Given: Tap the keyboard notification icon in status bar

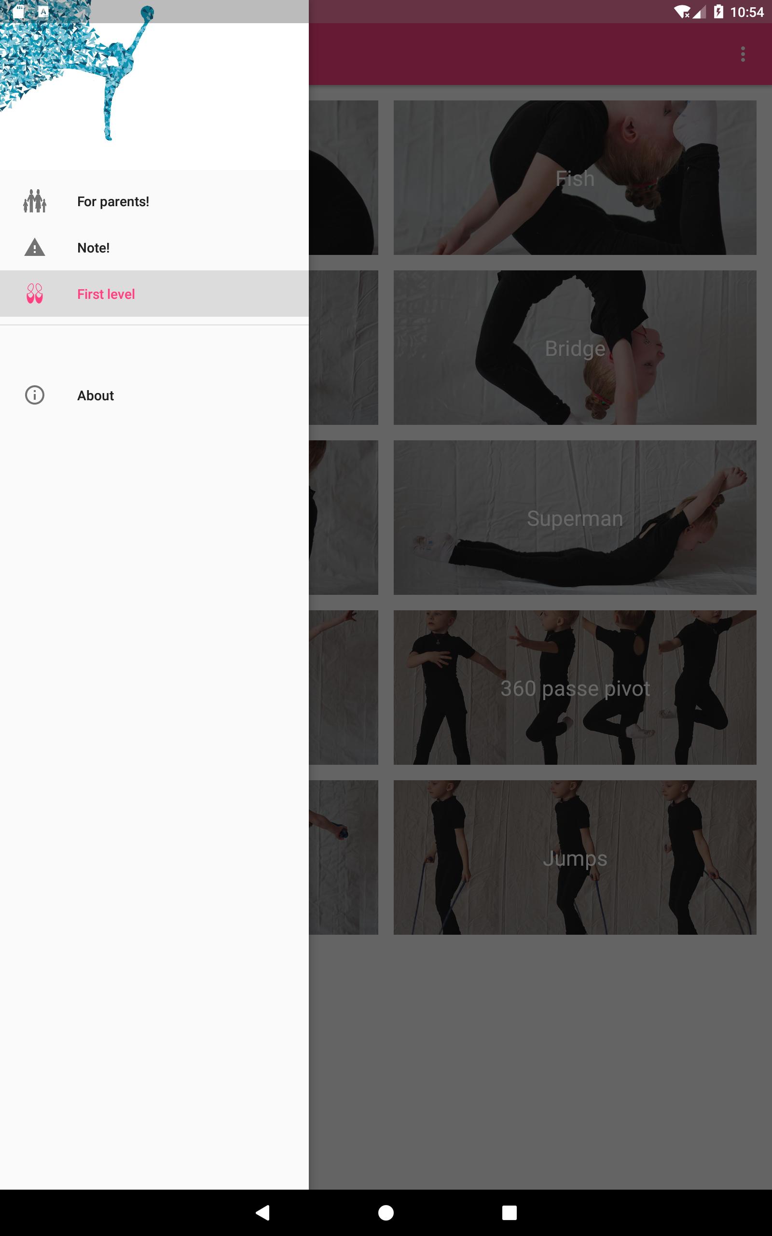Looking at the screenshot, I should 43,12.
